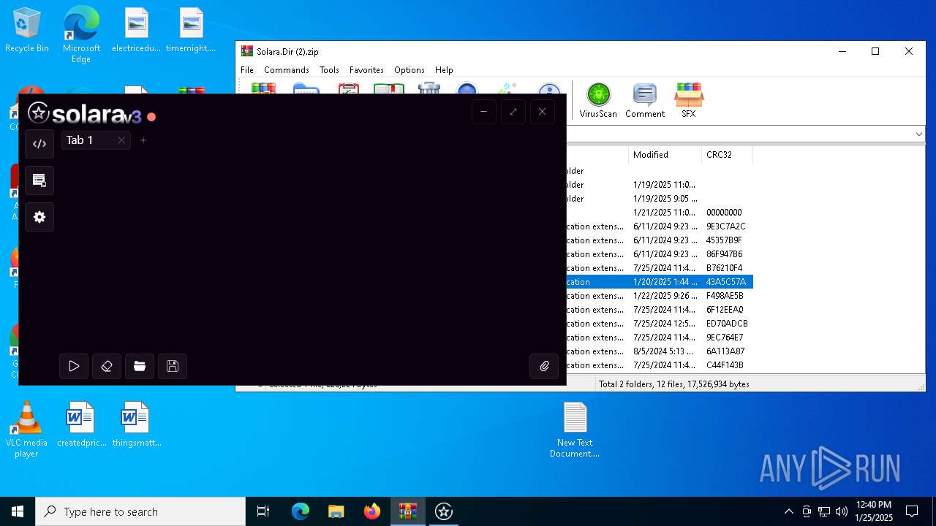Expand the WinRAR address bar dropdown
This screenshot has width=936, height=526.
point(918,134)
